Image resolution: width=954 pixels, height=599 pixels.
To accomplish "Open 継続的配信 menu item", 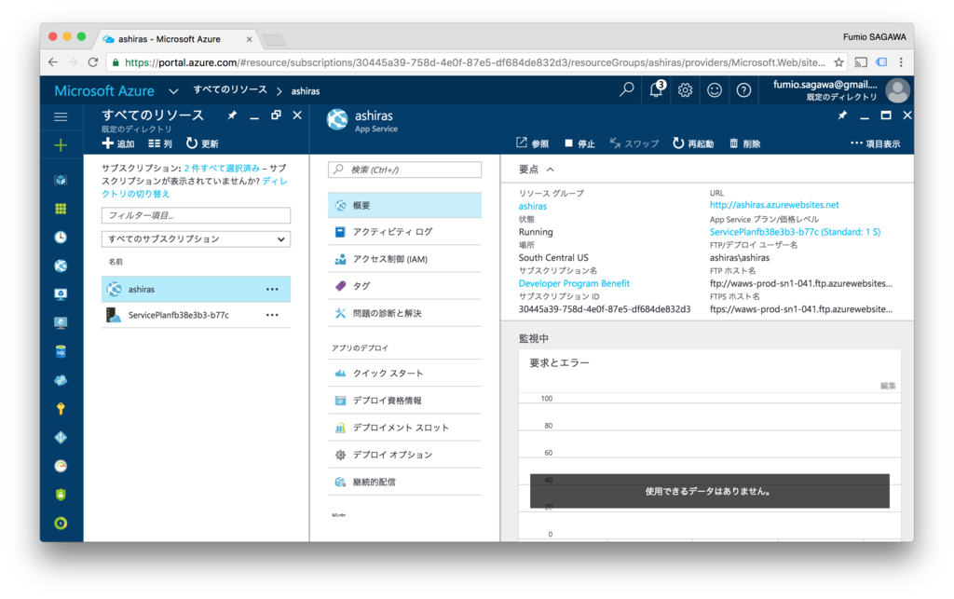I will pyautogui.click(x=404, y=482).
